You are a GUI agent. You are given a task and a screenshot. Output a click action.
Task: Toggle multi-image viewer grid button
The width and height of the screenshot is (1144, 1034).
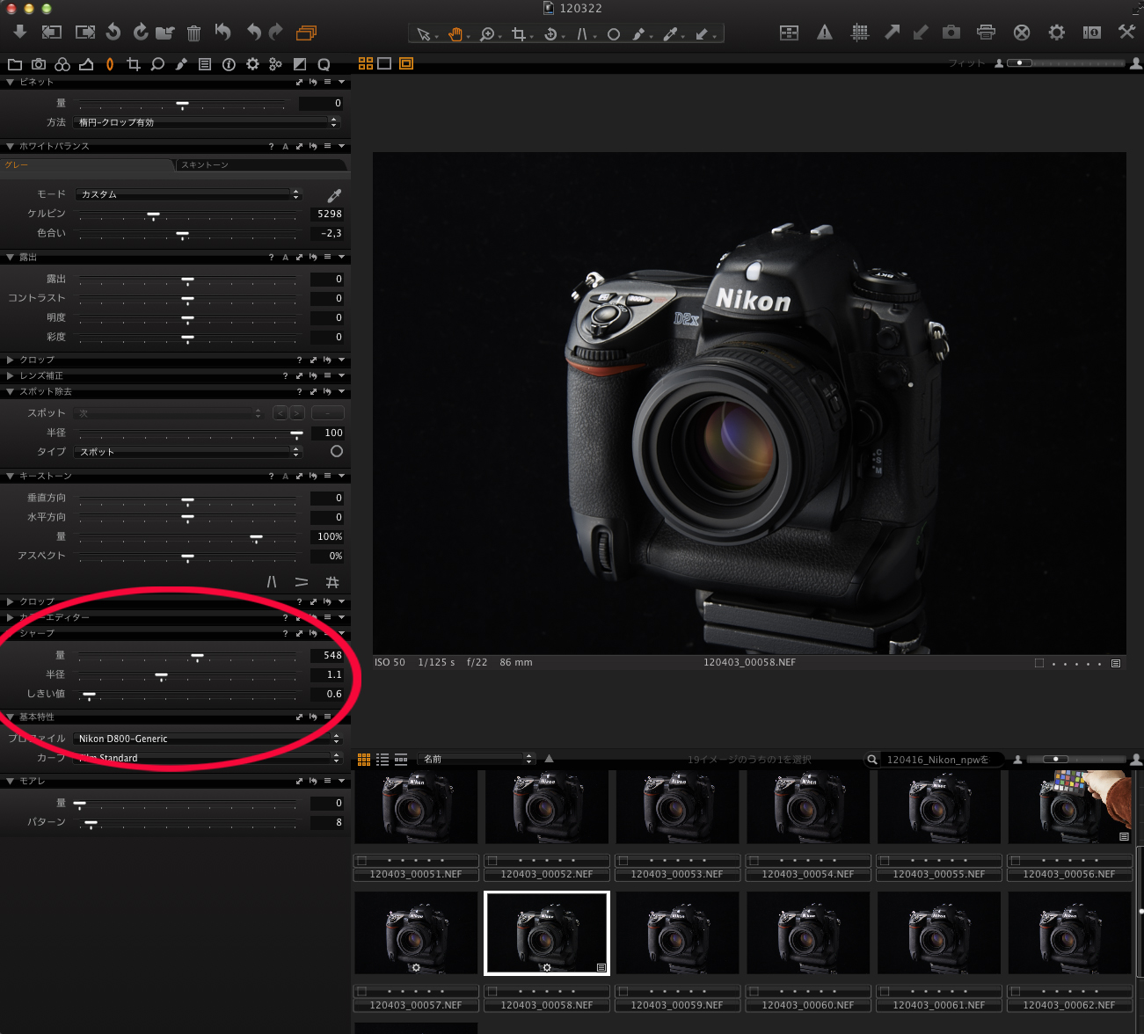366,63
